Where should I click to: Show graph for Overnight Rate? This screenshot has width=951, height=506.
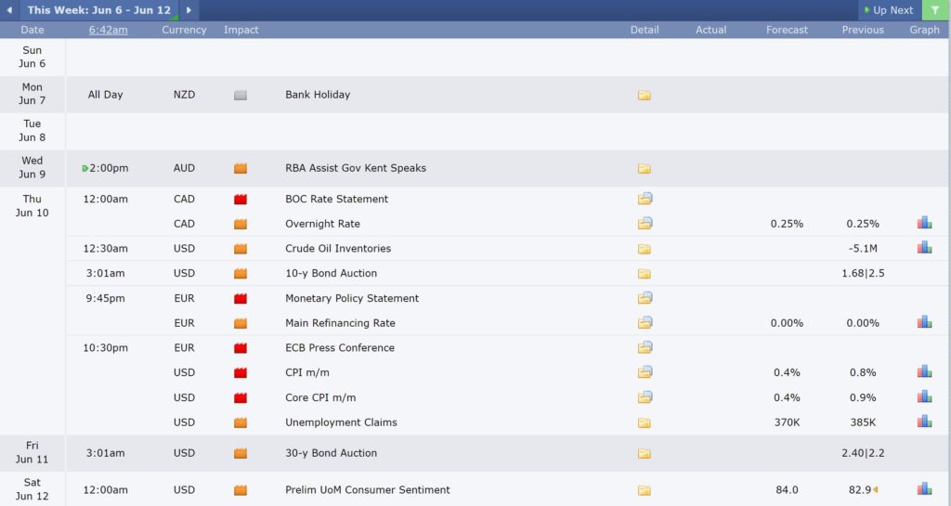pos(924,223)
